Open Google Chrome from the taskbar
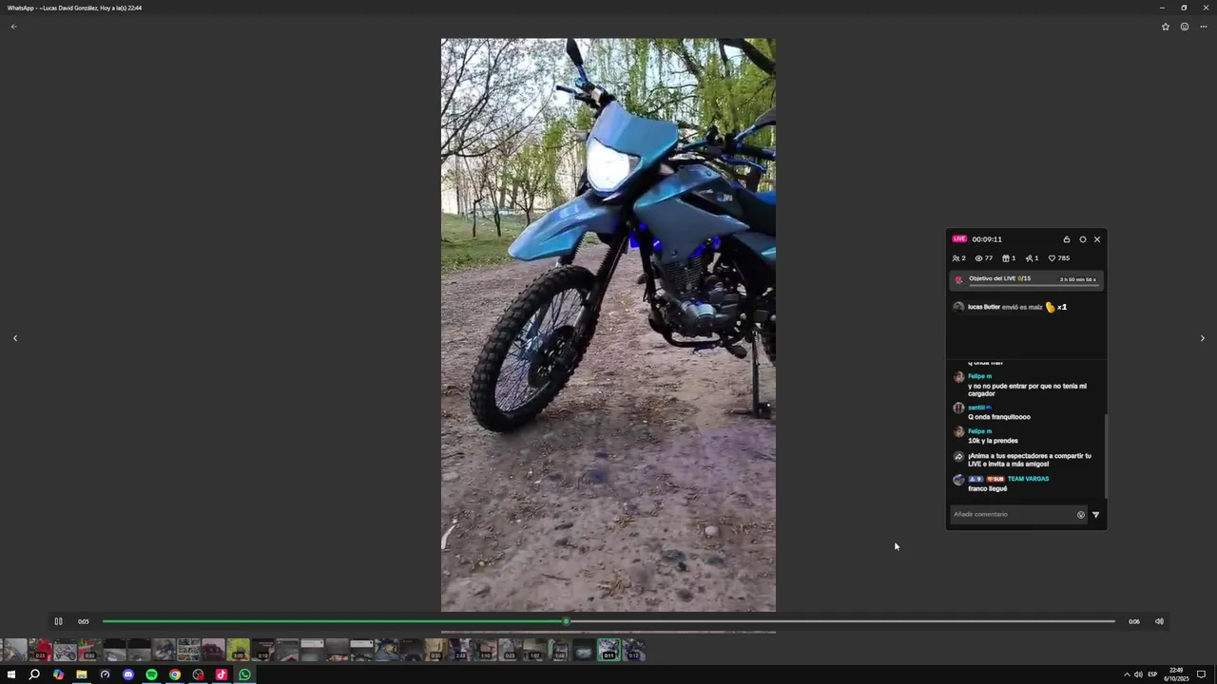 point(175,674)
